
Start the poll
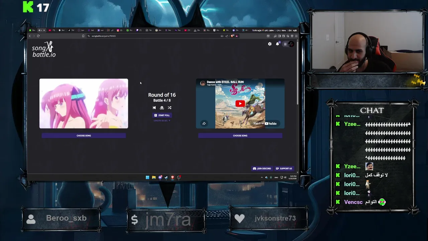point(162,115)
